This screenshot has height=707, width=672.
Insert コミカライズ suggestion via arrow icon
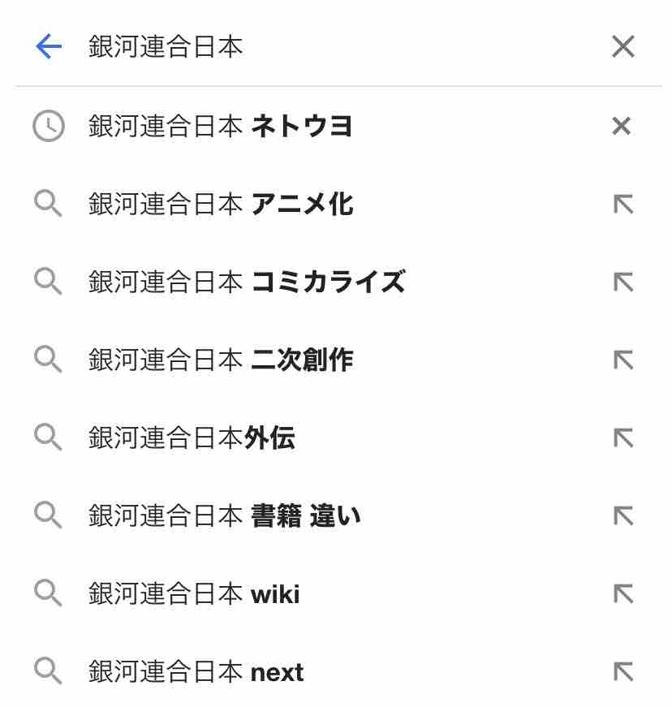pyautogui.click(x=622, y=282)
